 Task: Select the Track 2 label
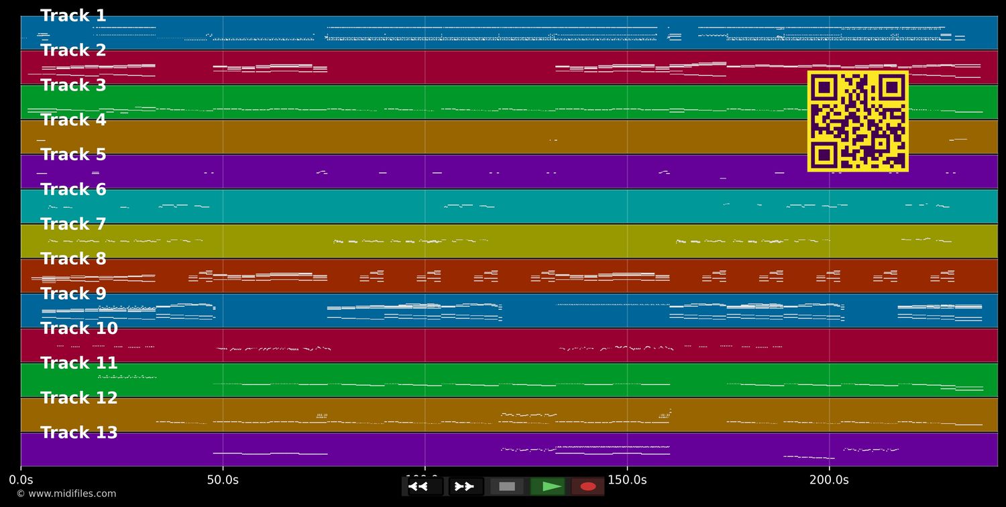click(x=73, y=51)
